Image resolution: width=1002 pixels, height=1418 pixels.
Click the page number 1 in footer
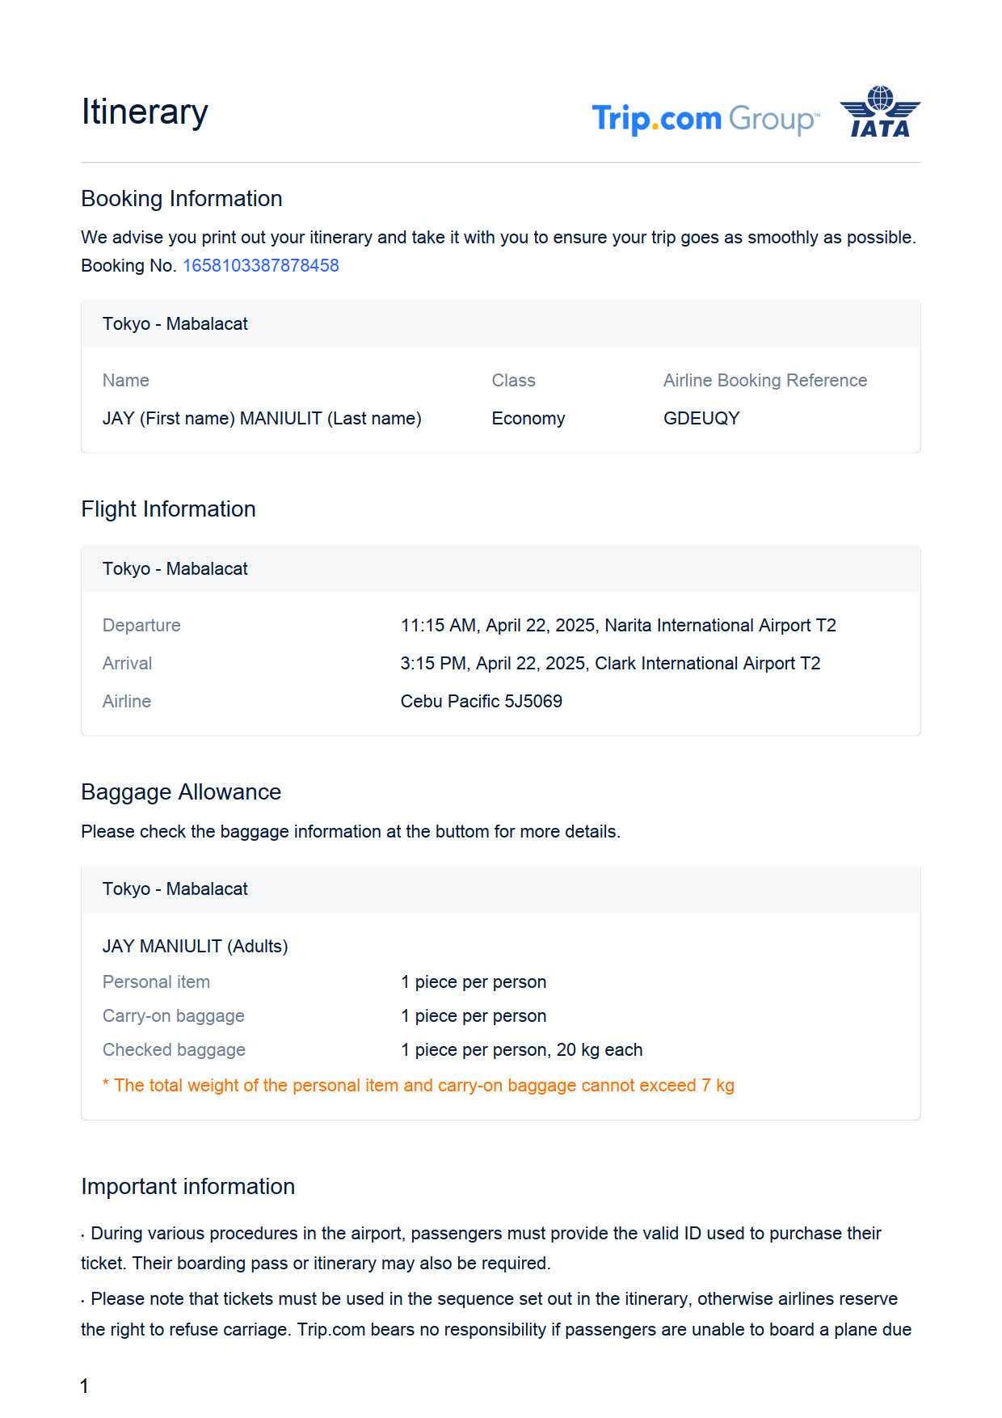click(84, 1386)
